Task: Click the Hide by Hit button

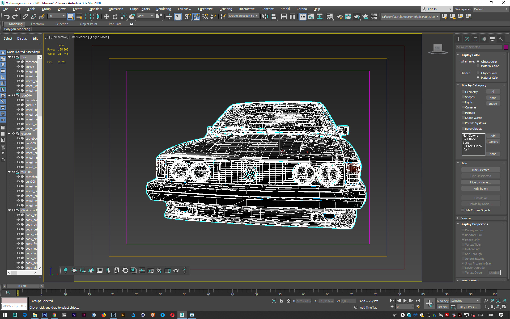Action: point(481,189)
